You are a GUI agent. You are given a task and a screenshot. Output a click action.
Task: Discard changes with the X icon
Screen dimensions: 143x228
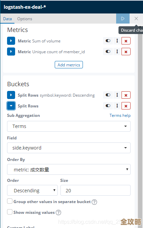[x=136, y=19]
